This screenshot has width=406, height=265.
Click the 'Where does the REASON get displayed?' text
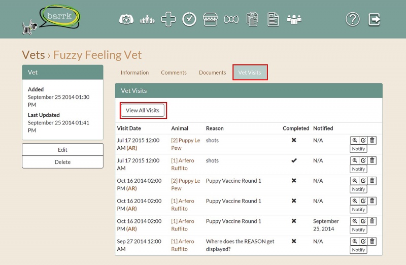240,245
